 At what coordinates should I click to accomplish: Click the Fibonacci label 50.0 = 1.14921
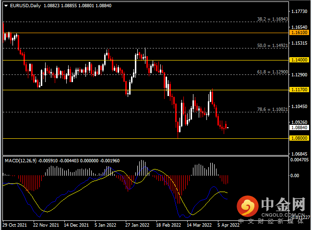pos(273,46)
